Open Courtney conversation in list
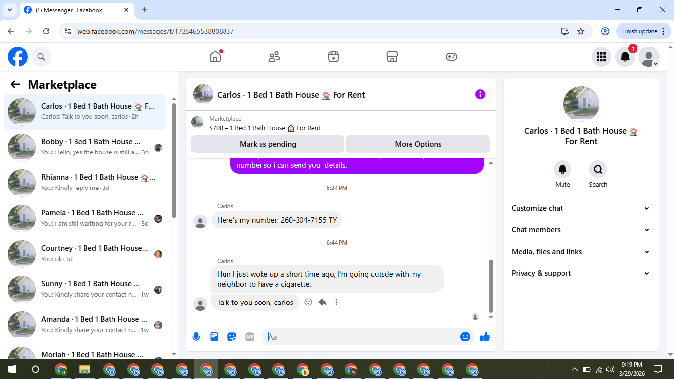Viewport: 674px width, 379px height. (x=85, y=254)
